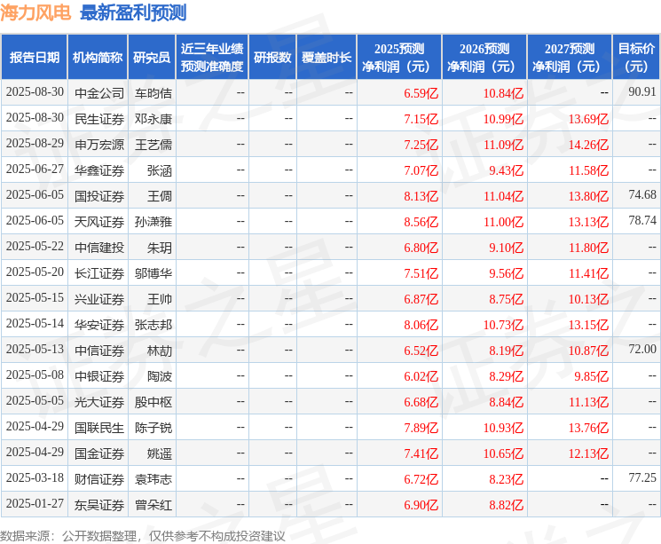Select institution 光大证券
The image size is (661, 544).
[x=99, y=402]
